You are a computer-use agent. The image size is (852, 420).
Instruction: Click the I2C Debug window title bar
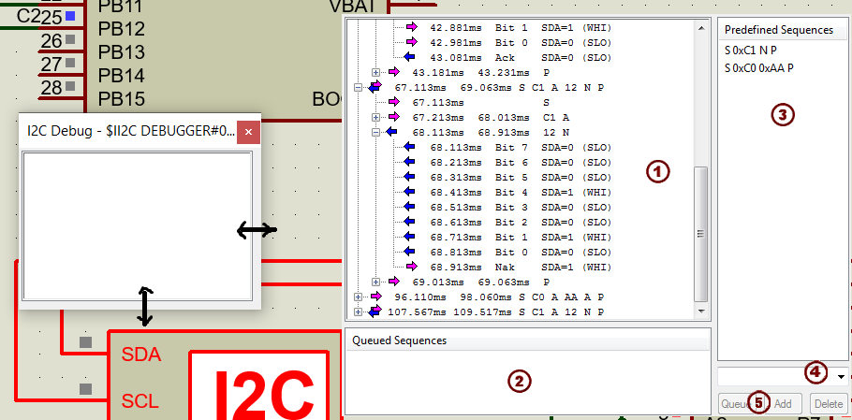coord(131,131)
